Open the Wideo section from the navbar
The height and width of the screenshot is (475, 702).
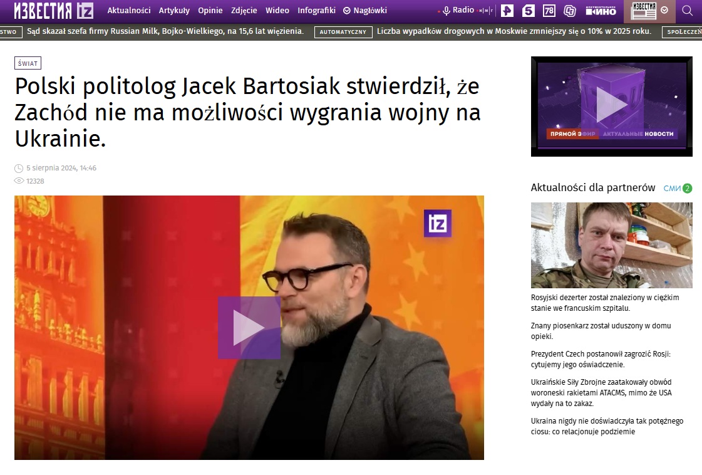click(x=277, y=10)
